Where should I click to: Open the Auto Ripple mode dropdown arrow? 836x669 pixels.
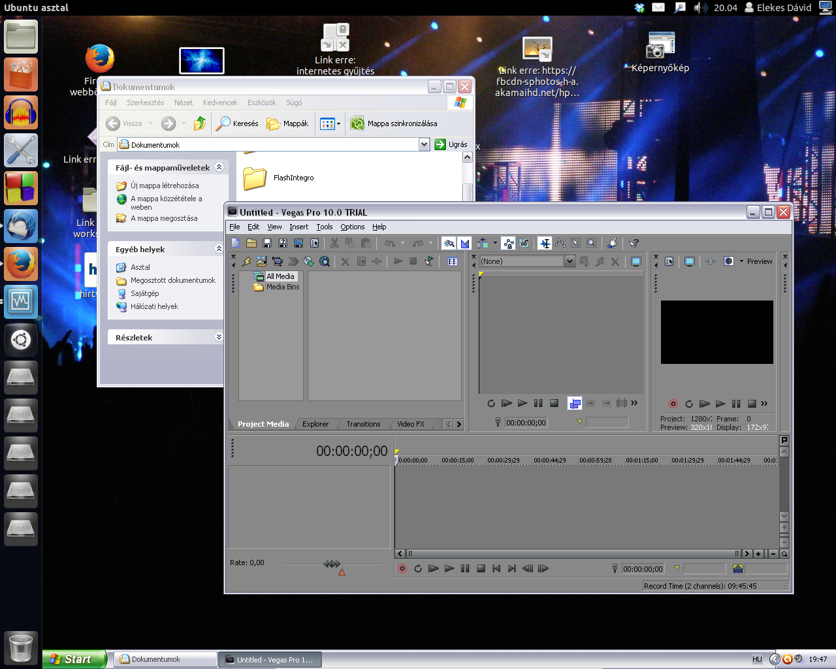[x=495, y=243]
